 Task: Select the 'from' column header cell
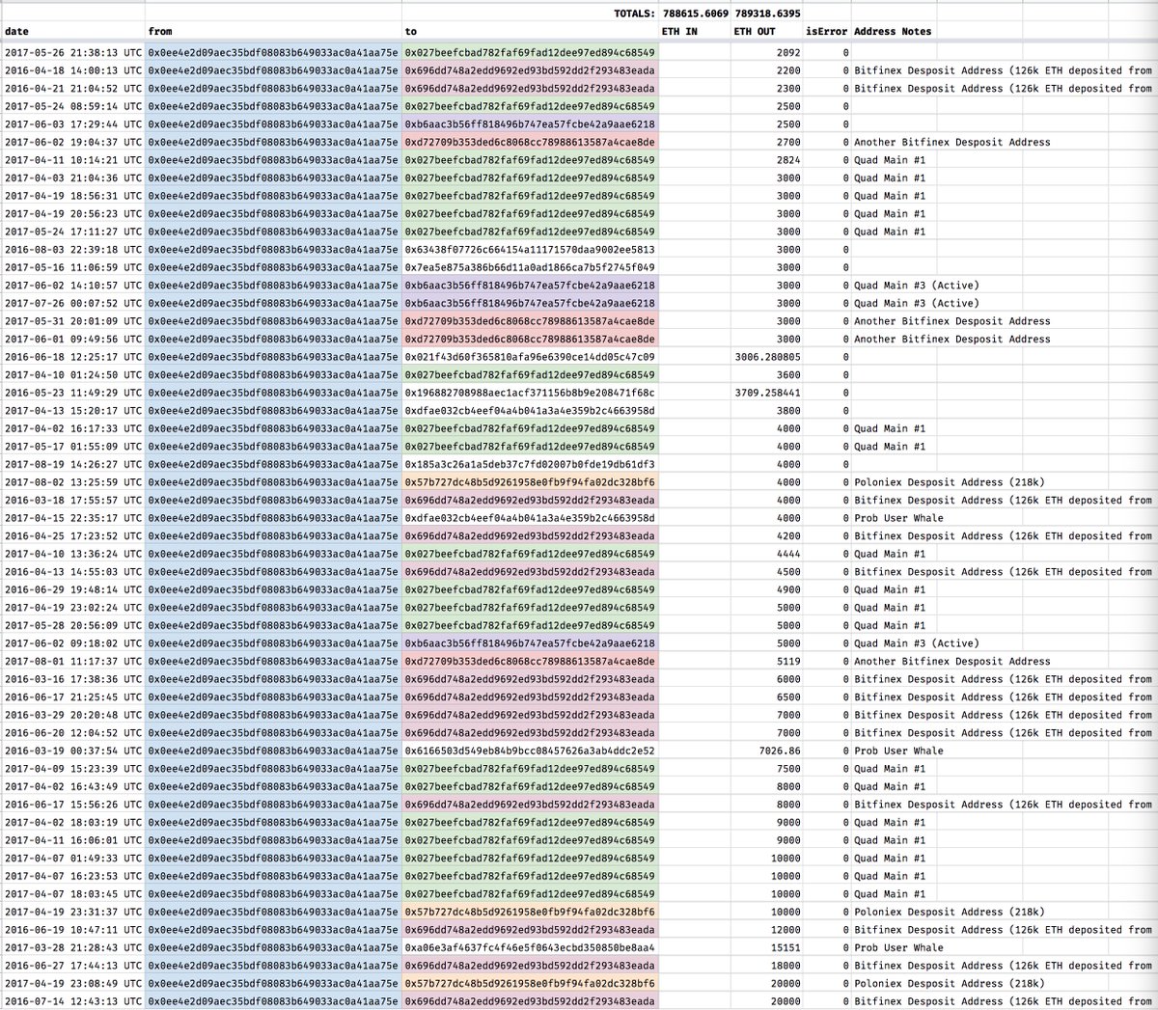[273, 32]
